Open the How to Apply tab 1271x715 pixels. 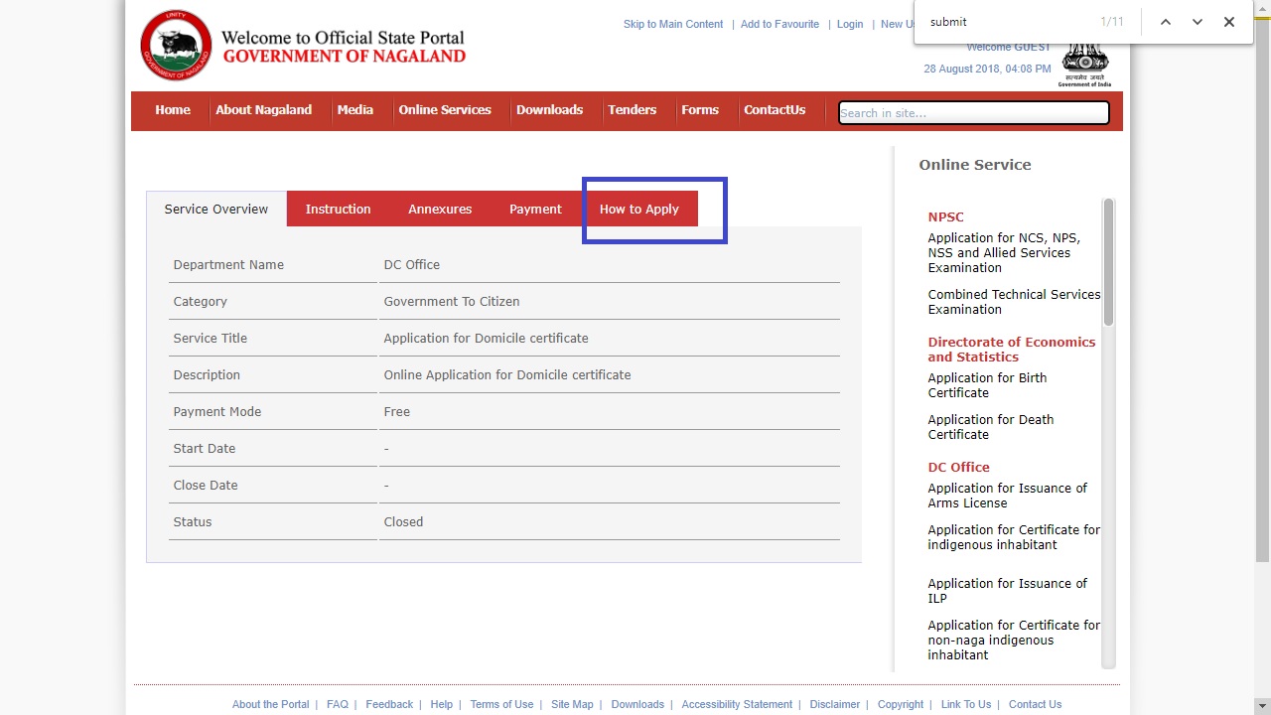(x=639, y=209)
